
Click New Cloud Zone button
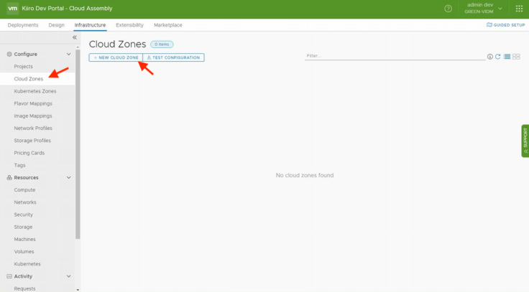coord(116,57)
